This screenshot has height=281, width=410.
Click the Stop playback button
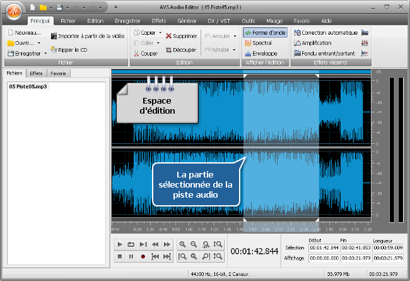120,256
